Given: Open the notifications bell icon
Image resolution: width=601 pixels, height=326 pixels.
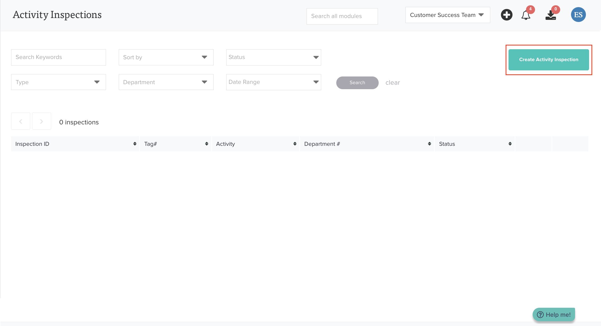Looking at the screenshot, I should click(x=526, y=15).
